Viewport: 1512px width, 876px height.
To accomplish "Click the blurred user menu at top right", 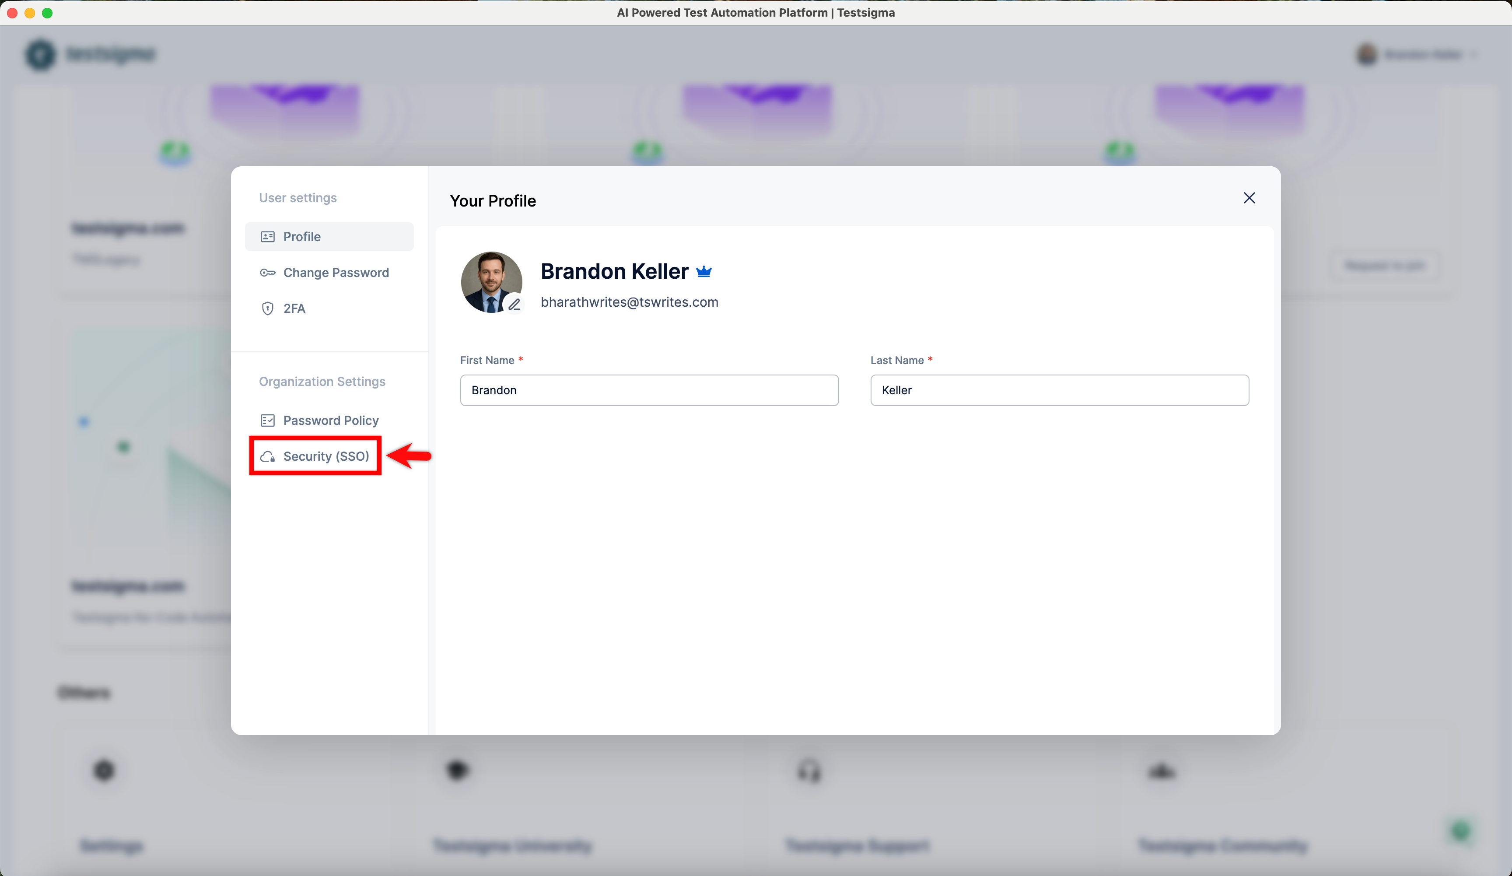I will 1416,55.
